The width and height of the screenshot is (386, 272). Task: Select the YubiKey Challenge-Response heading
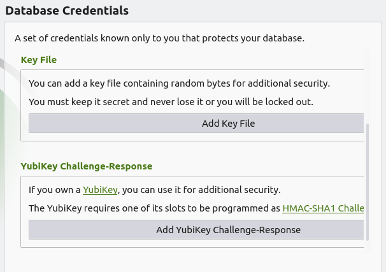(87, 166)
